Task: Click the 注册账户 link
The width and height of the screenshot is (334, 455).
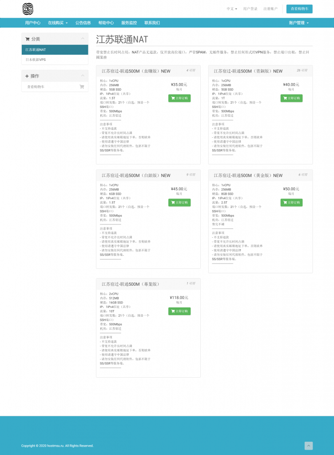Action: [x=270, y=9]
